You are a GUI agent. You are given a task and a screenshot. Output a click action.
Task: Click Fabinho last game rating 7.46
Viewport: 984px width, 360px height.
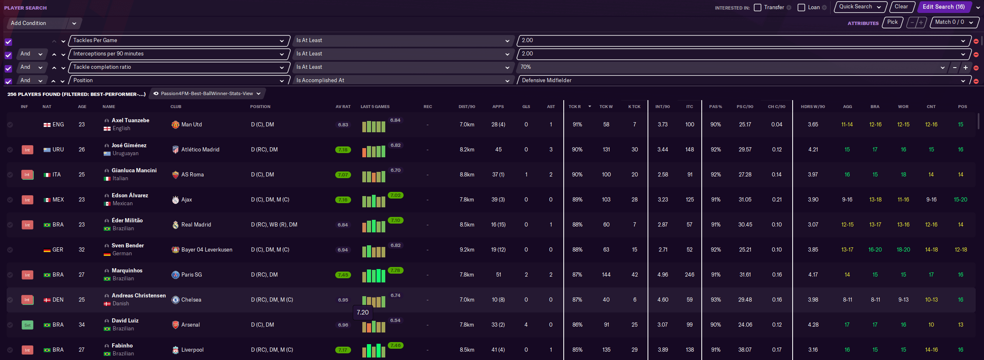[x=395, y=345]
